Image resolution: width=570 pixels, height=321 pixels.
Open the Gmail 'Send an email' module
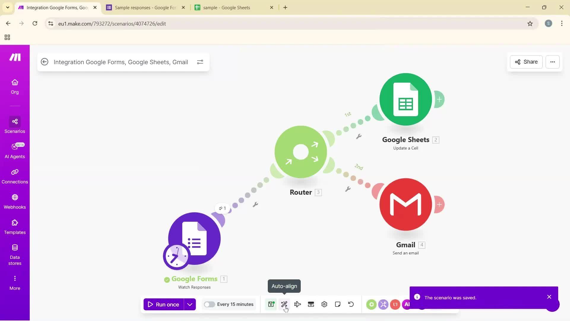406,204
